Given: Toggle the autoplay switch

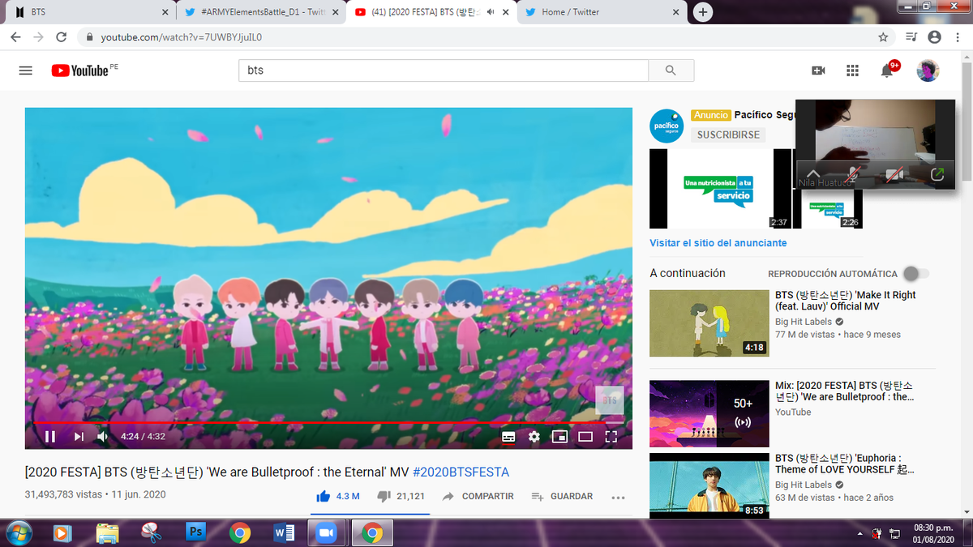Looking at the screenshot, I should (x=916, y=274).
